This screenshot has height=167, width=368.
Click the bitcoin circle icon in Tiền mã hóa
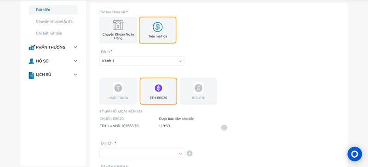pos(157,27)
